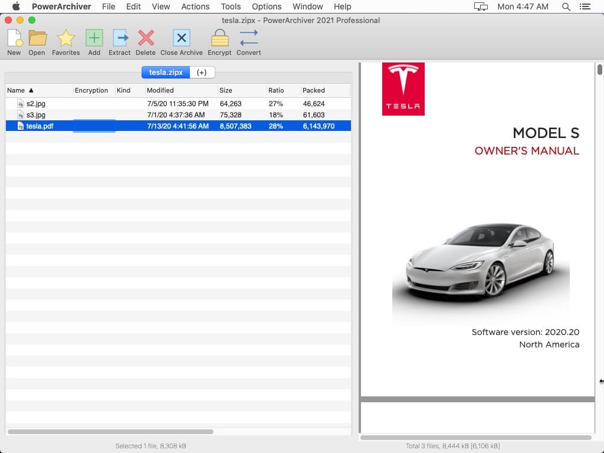Click modified date 7/13/20 4:41:56 AM
The image size is (604, 453).
[178, 126]
